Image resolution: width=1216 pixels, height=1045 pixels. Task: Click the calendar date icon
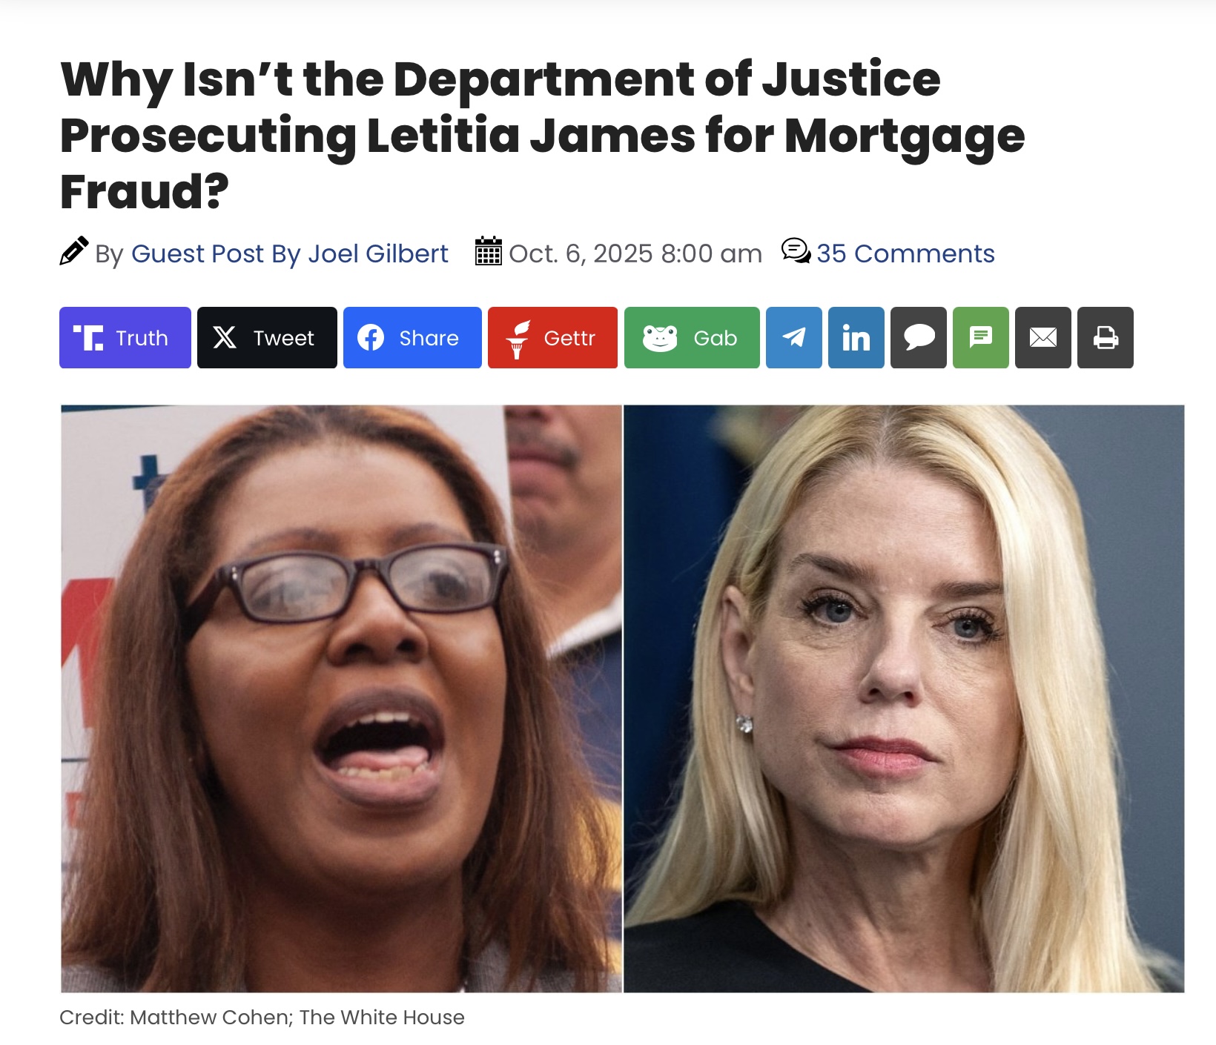488,251
